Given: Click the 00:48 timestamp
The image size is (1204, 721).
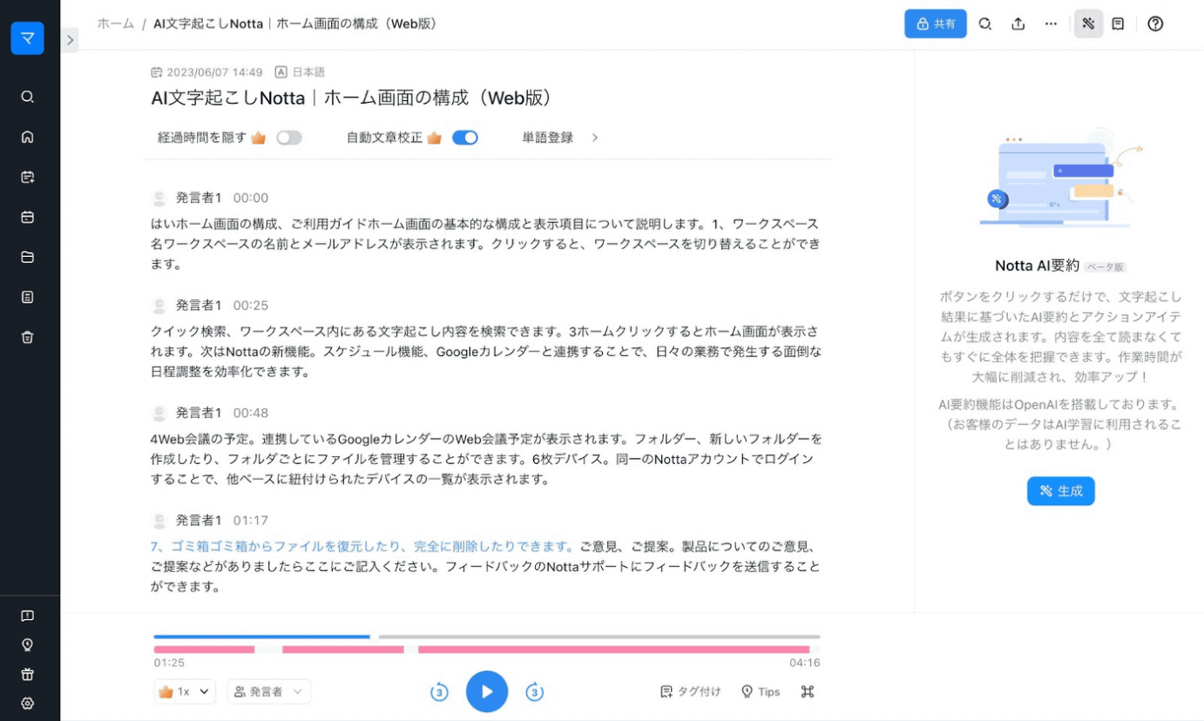Looking at the screenshot, I should click(251, 413).
